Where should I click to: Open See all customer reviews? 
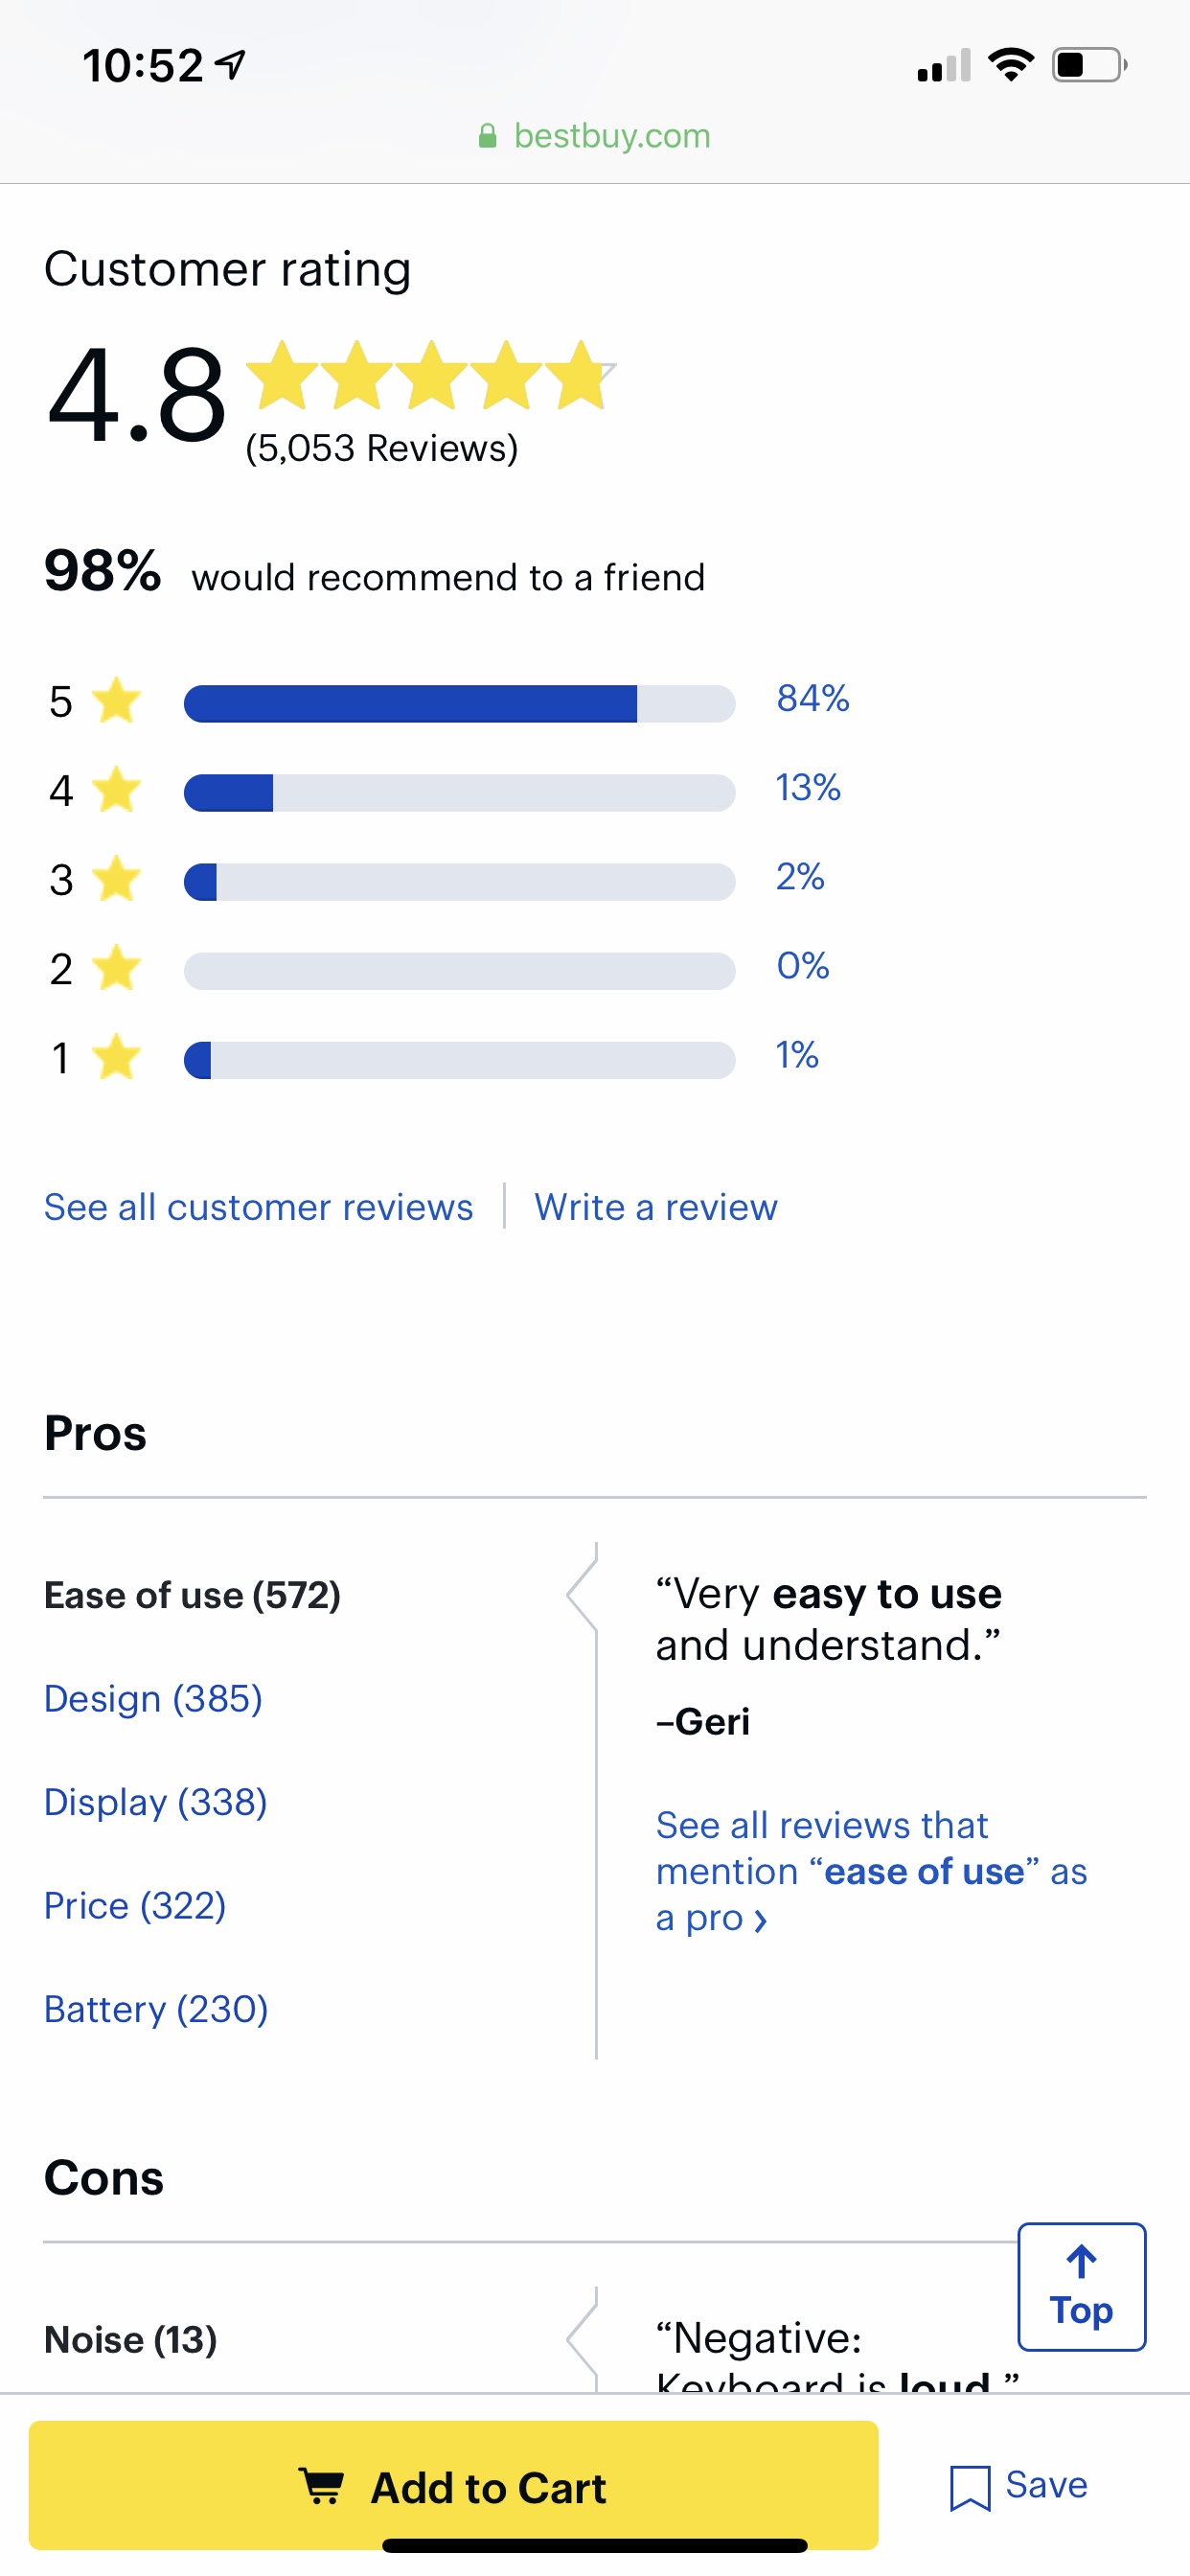[x=258, y=1207]
